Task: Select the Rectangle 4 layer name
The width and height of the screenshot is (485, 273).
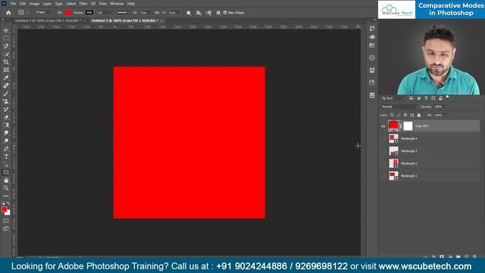Action: pyautogui.click(x=409, y=139)
